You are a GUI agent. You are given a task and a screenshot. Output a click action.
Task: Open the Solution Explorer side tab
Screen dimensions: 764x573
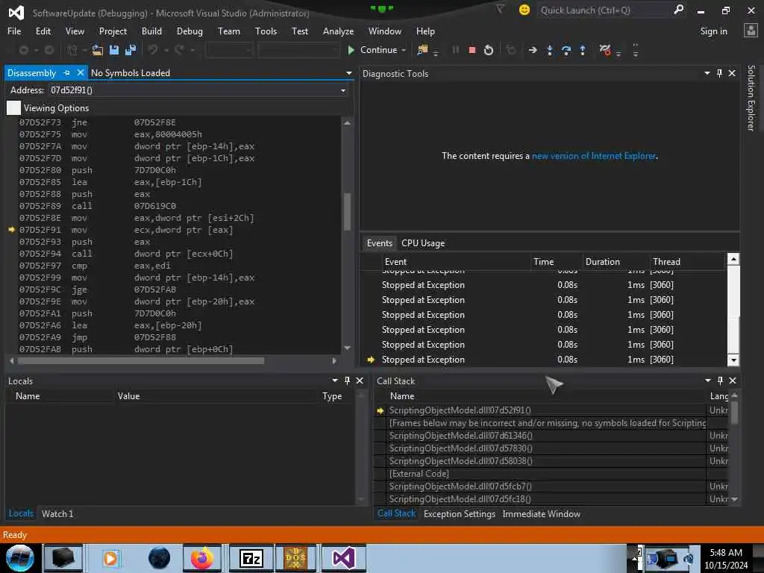click(751, 98)
